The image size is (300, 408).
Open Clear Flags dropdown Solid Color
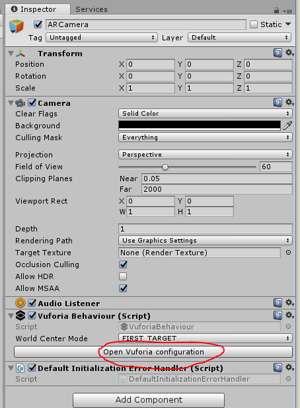(206, 114)
